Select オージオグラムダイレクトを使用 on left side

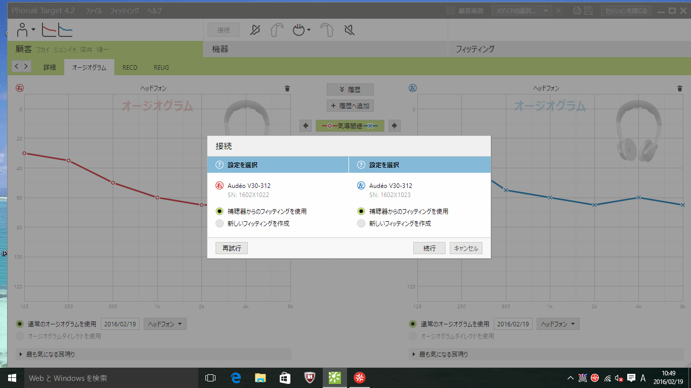click(x=413, y=336)
